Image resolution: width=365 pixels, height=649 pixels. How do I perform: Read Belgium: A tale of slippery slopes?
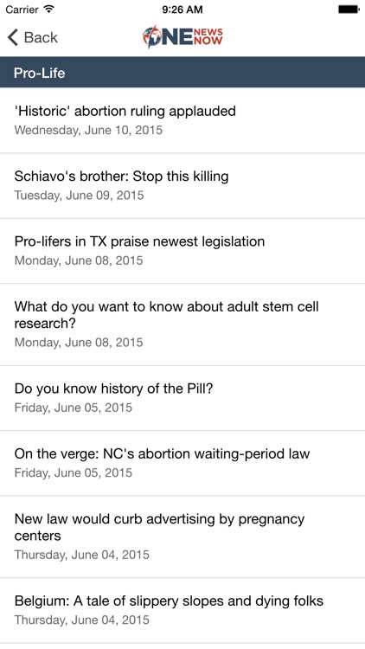pos(182,611)
